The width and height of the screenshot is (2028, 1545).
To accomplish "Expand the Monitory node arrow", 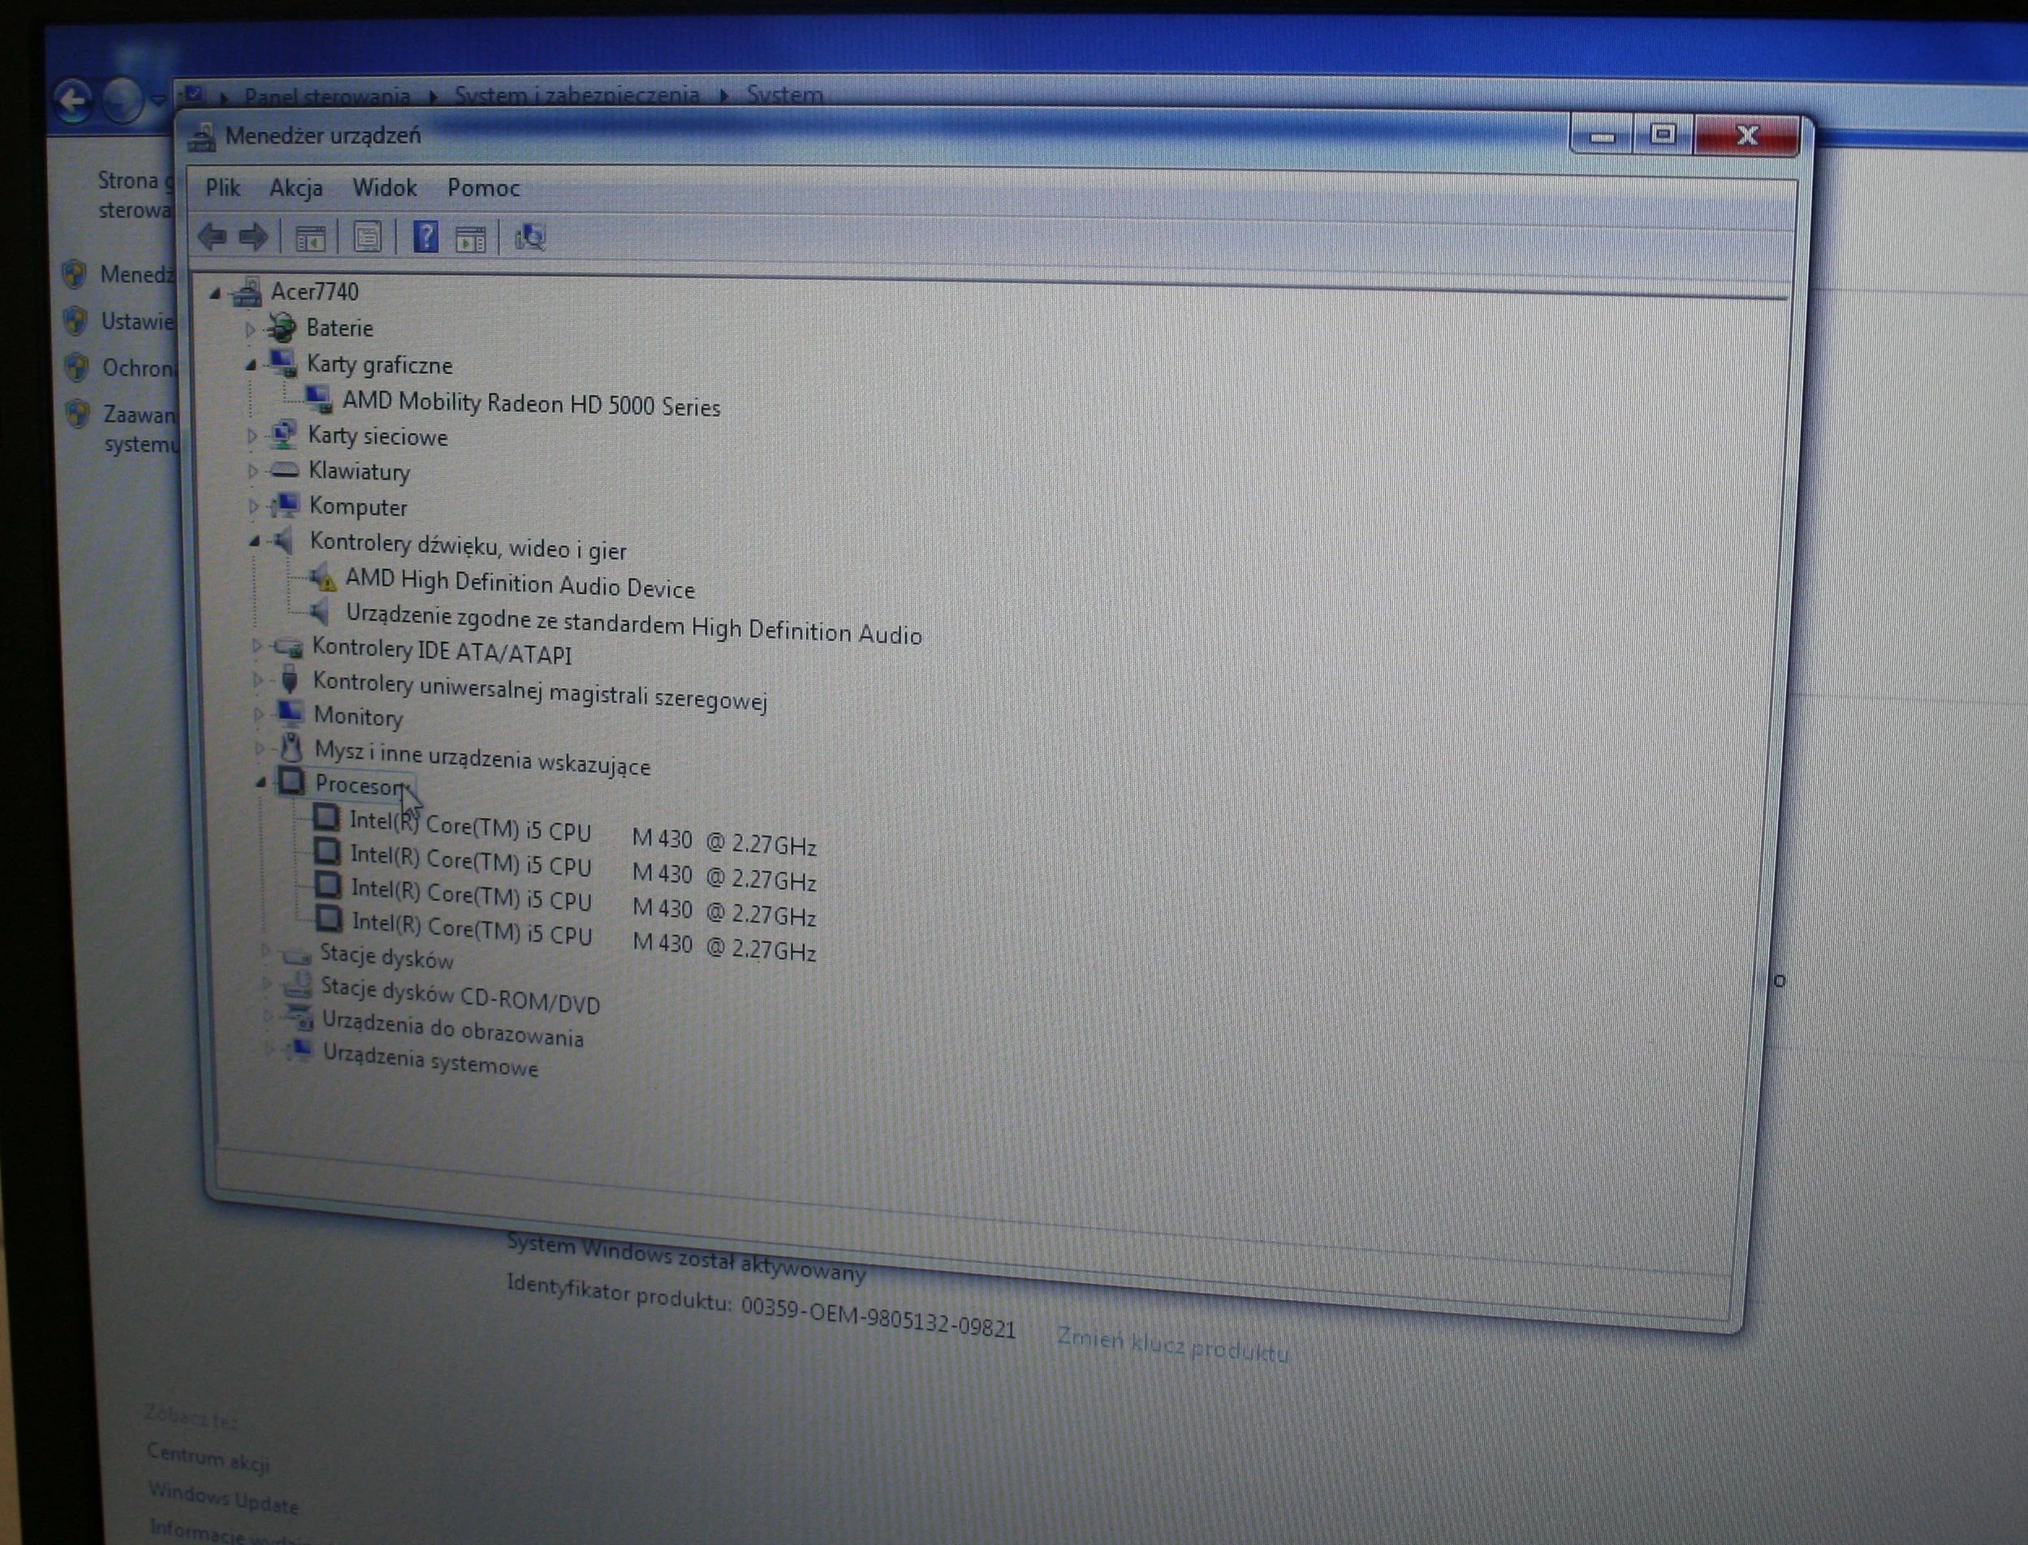I will (257, 713).
